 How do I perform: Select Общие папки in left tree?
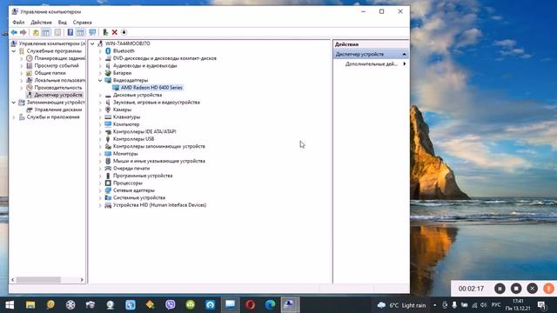coord(50,73)
